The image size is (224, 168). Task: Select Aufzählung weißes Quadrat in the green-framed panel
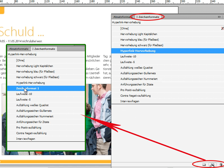46,105
